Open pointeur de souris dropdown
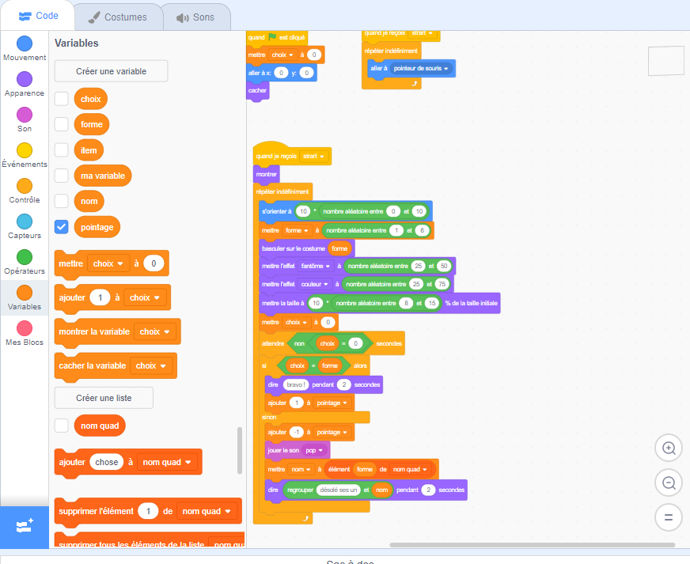Screen dimensions: 690x564 [x=421, y=68]
